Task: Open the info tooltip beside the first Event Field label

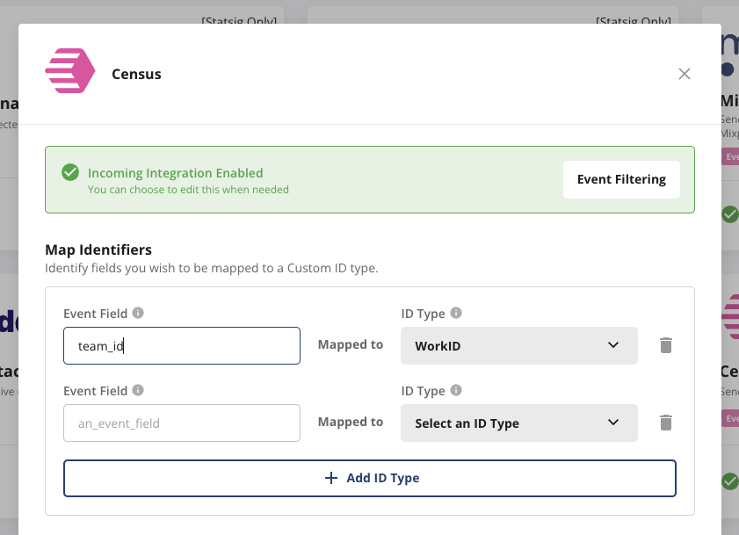Action: pos(137,314)
